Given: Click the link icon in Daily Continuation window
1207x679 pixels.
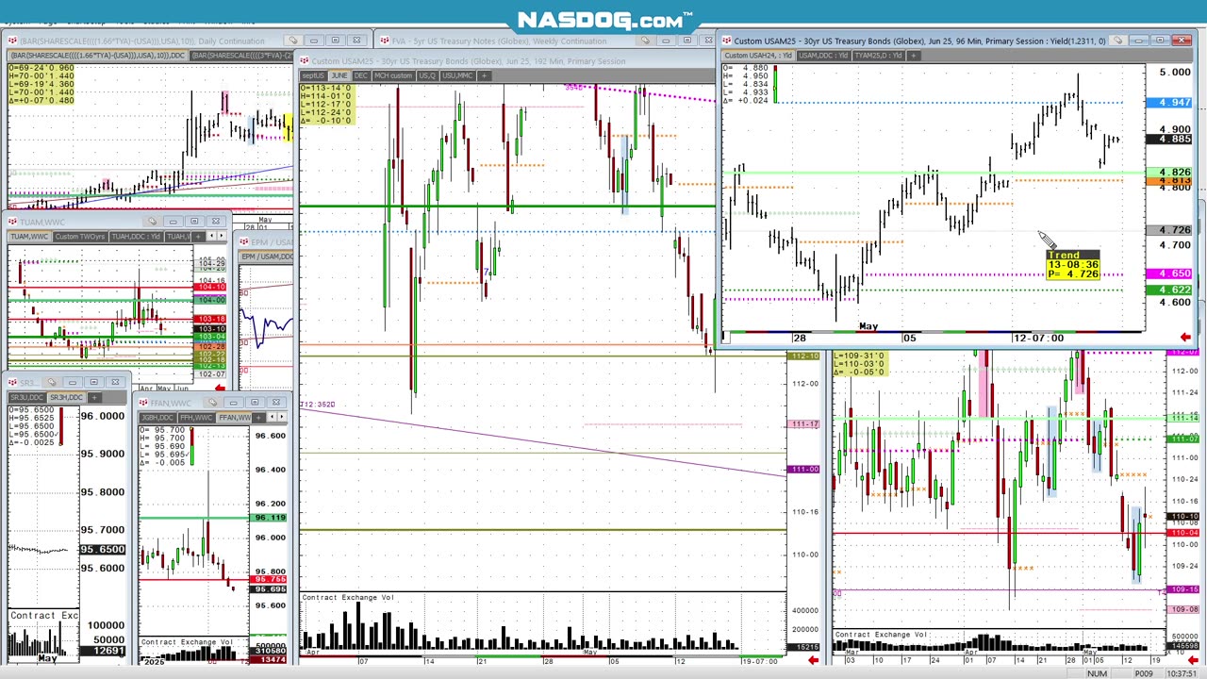Looking at the screenshot, I should 293,41.
